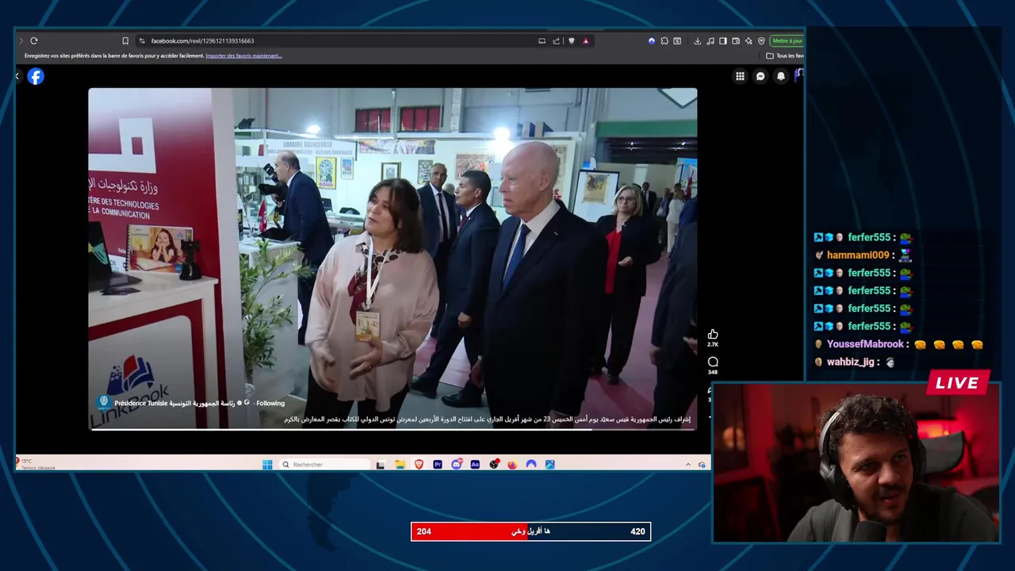Open the music note playlist icon
The image size is (1015, 571).
(x=710, y=40)
